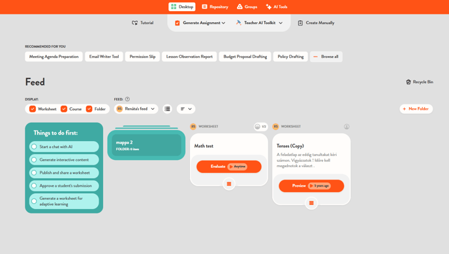Click the New Folder button
The width and height of the screenshot is (449, 254).
click(416, 109)
